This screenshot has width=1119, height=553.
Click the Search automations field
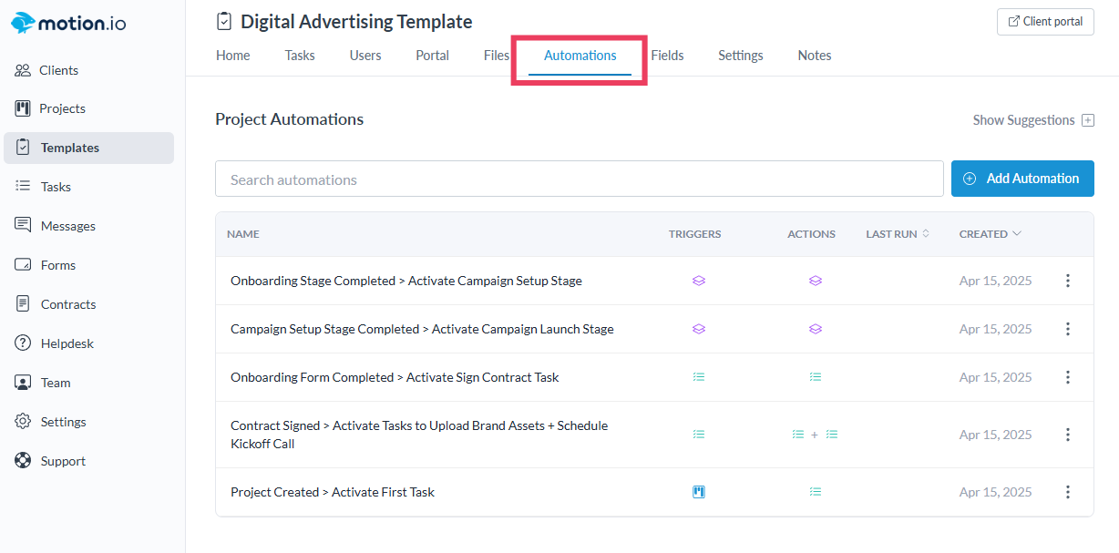click(x=579, y=179)
